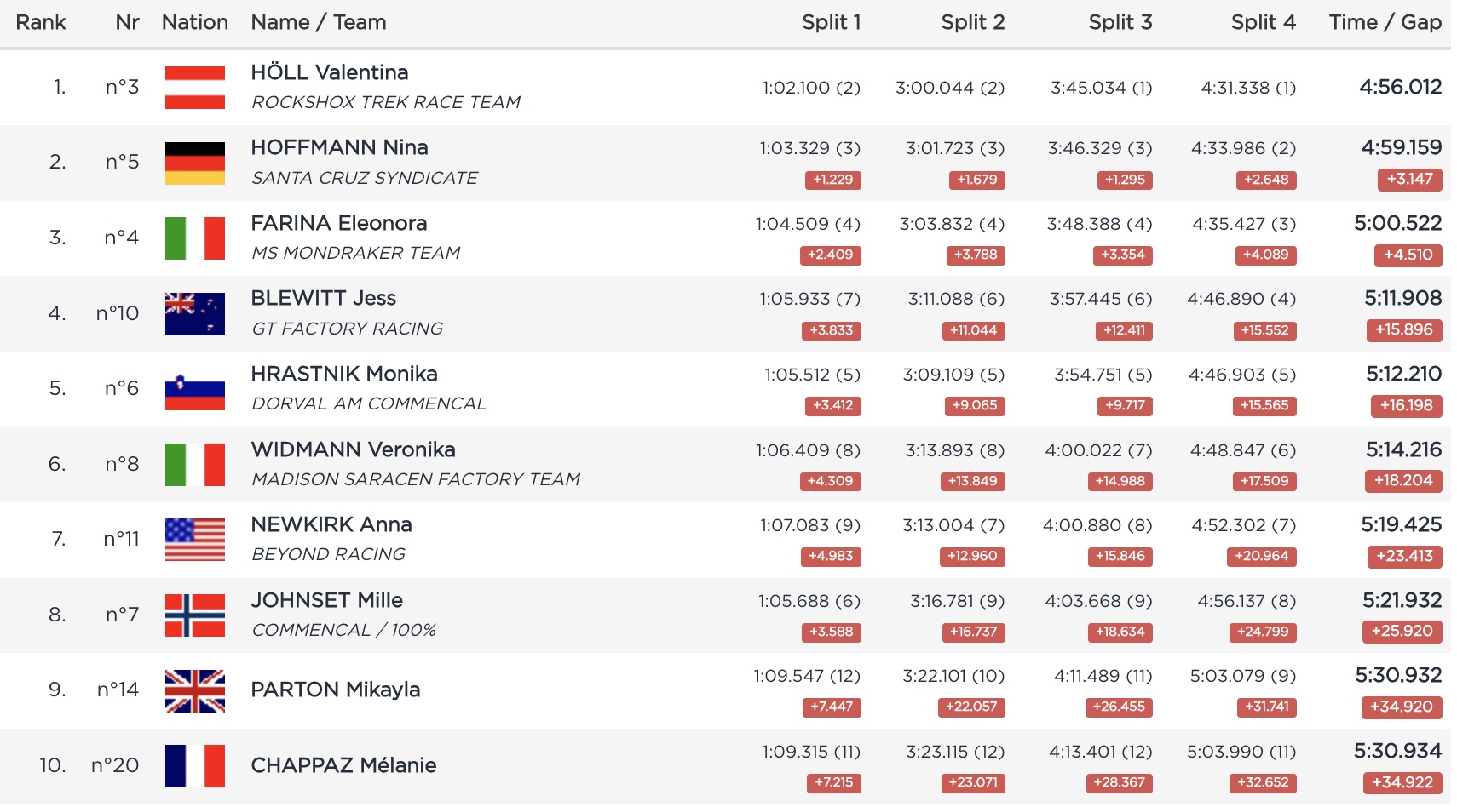Click the Slovenian flag next to Hrastnik
The image size is (1457, 807).
195,390
